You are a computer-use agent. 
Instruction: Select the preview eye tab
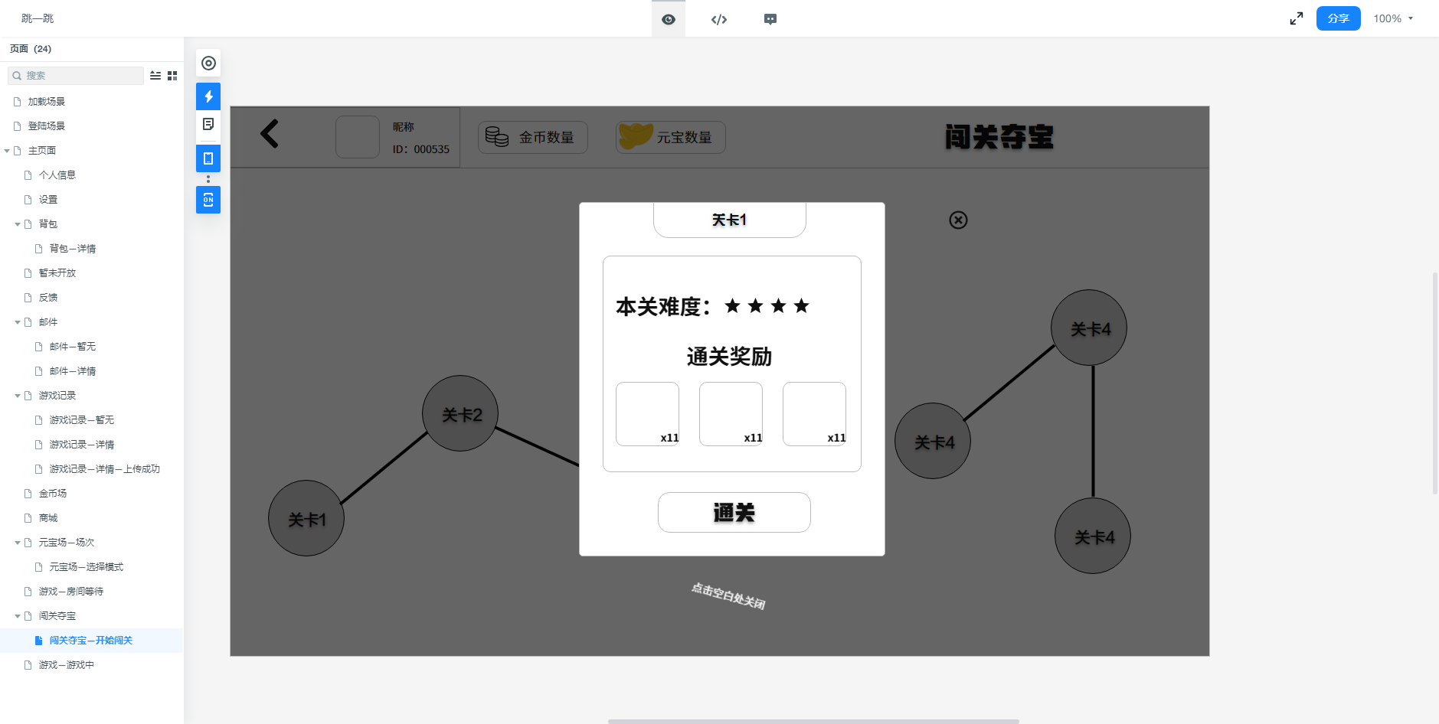pos(668,19)
